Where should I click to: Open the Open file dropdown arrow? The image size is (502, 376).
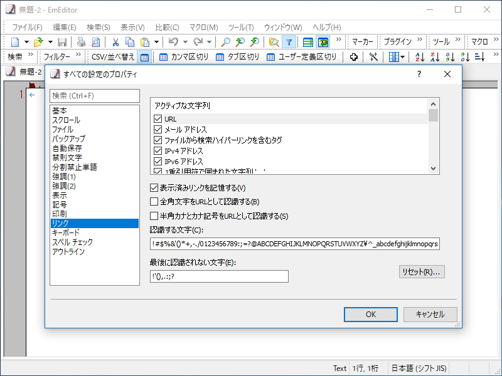pyautogui.click(x=50, y=42)
